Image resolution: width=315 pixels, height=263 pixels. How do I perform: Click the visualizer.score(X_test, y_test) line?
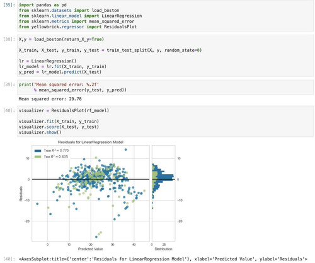click(x=59, y=127)
